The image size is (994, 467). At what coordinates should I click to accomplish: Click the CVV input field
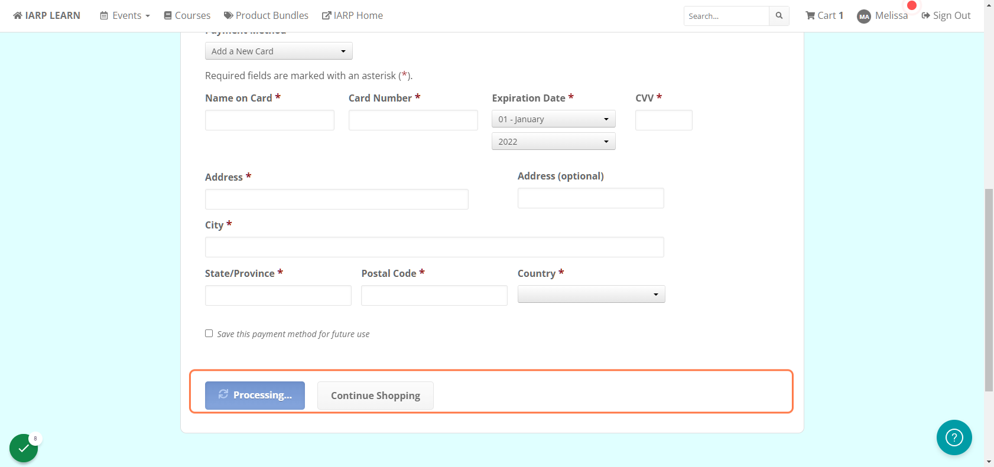tap(664, 120)
